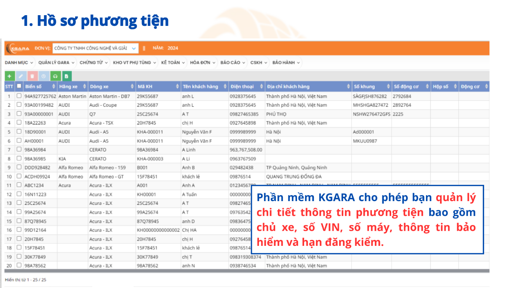Sort by Mã KH using its arrows
This screenshot has width=513, height=288.
coord(177,87)
